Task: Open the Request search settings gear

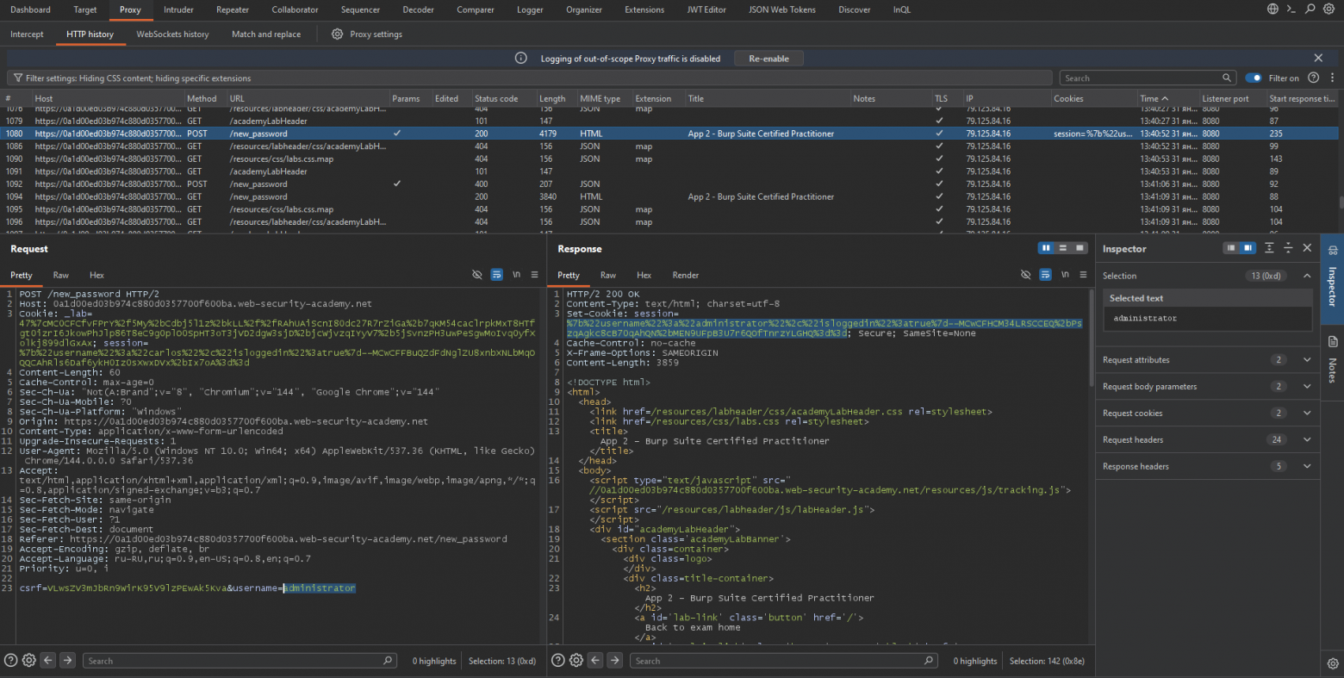Action: pos(28,661)
